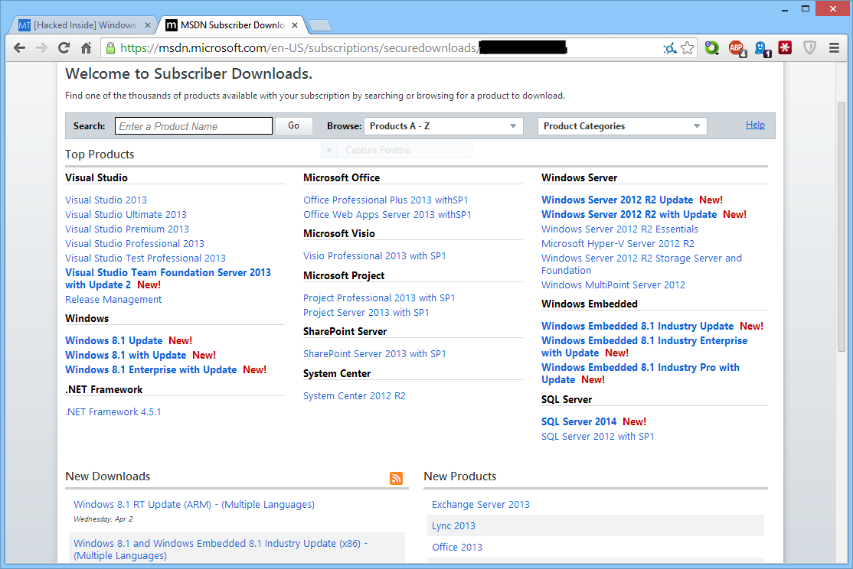This screenshot has height=569, width=853.
Task: Open the SQL Server 2014 link
Action: tap(578, 422)
